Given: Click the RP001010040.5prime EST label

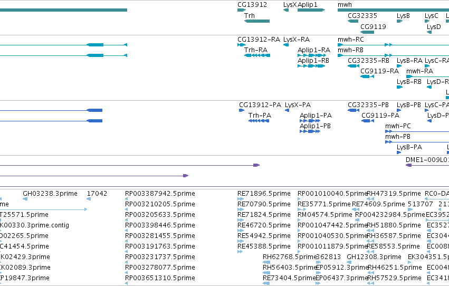Looking at the screenshot, I should click(332, 194).
